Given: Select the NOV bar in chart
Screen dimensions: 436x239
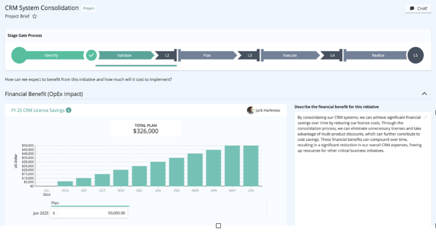Looking at the screenshot, I should coord(121,178).
